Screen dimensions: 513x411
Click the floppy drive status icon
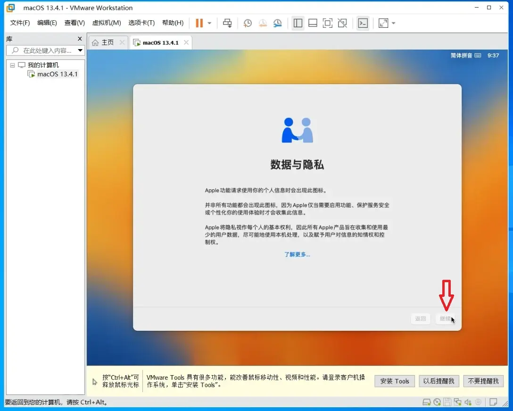(x=447, y=402)
